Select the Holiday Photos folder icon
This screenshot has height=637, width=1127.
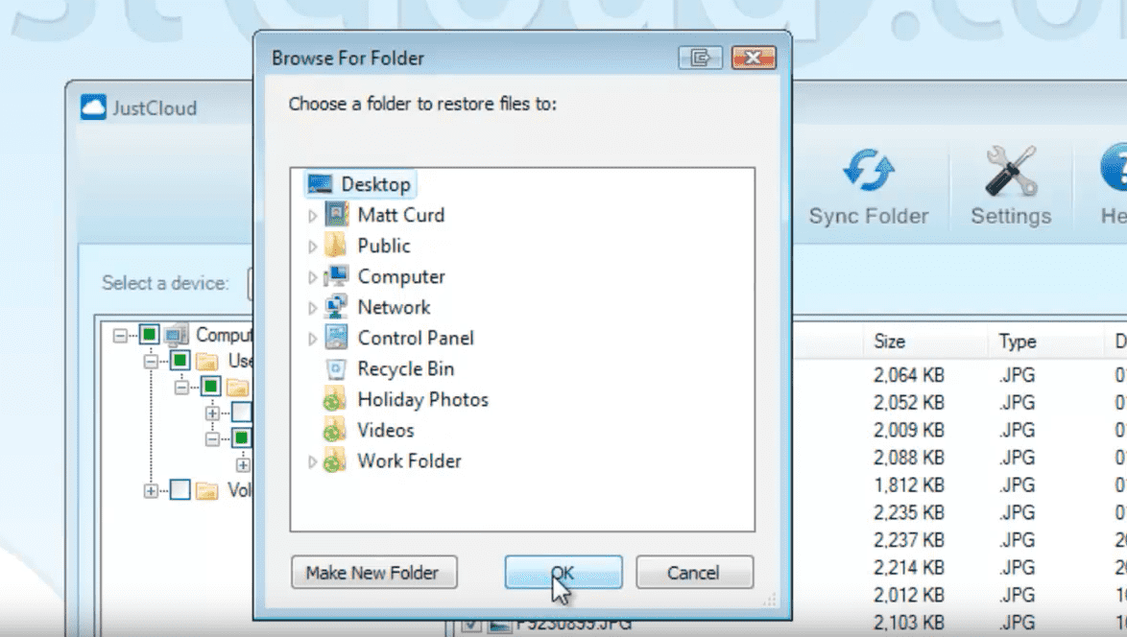(335, 400)
